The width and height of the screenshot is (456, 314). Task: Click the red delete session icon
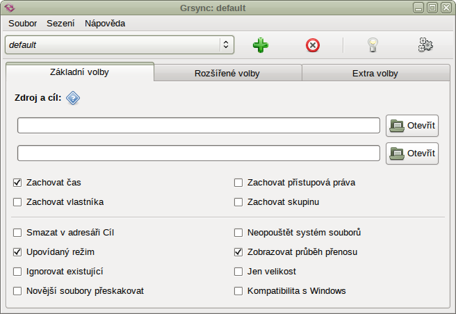(313, 45)
